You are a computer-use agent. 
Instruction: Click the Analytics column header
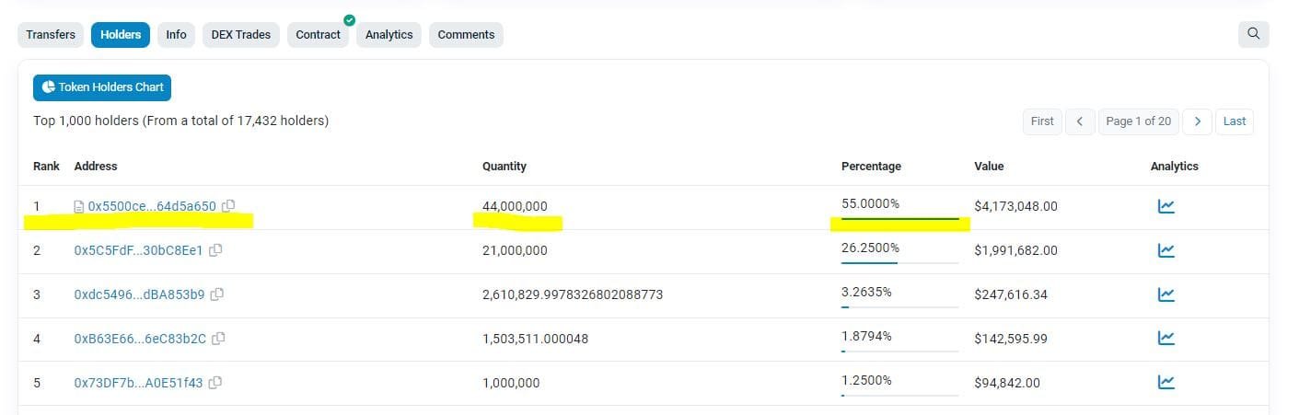pyautogui.click(x=1175, y=167)
